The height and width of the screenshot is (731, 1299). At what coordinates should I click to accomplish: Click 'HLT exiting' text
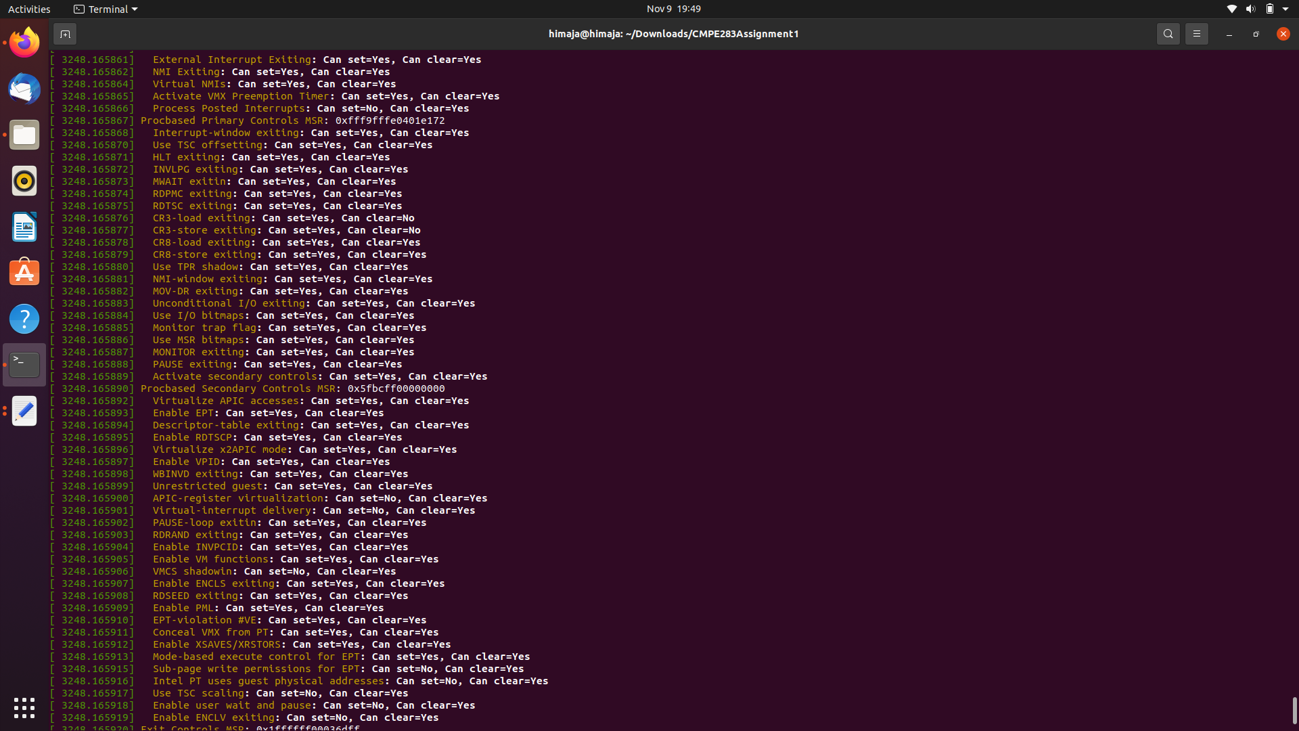tap(186, 157)
